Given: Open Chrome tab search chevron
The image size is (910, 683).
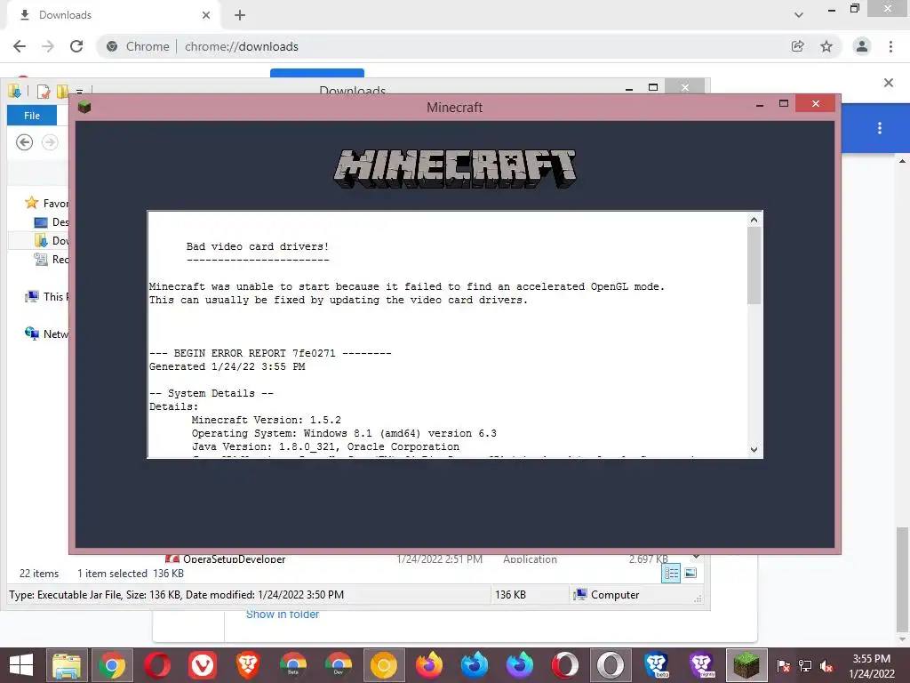Looking at the screenshot, I should pyautogui.click(x=799, y=14).
